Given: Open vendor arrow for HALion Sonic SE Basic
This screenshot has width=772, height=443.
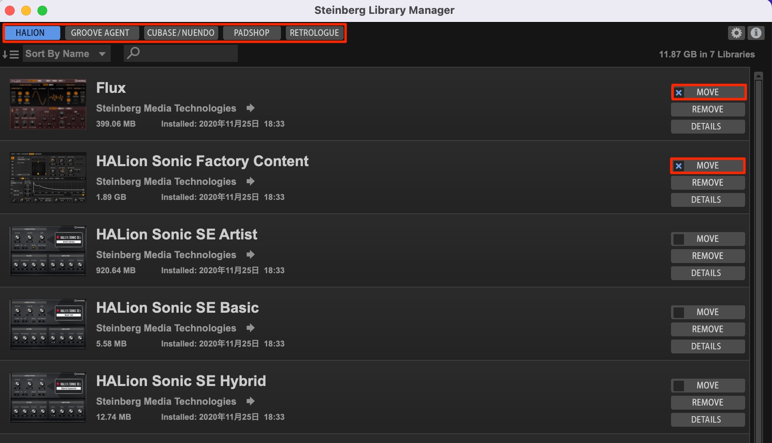Looking at the screenshot, I should pyautogui.click(x=250, y=328).
